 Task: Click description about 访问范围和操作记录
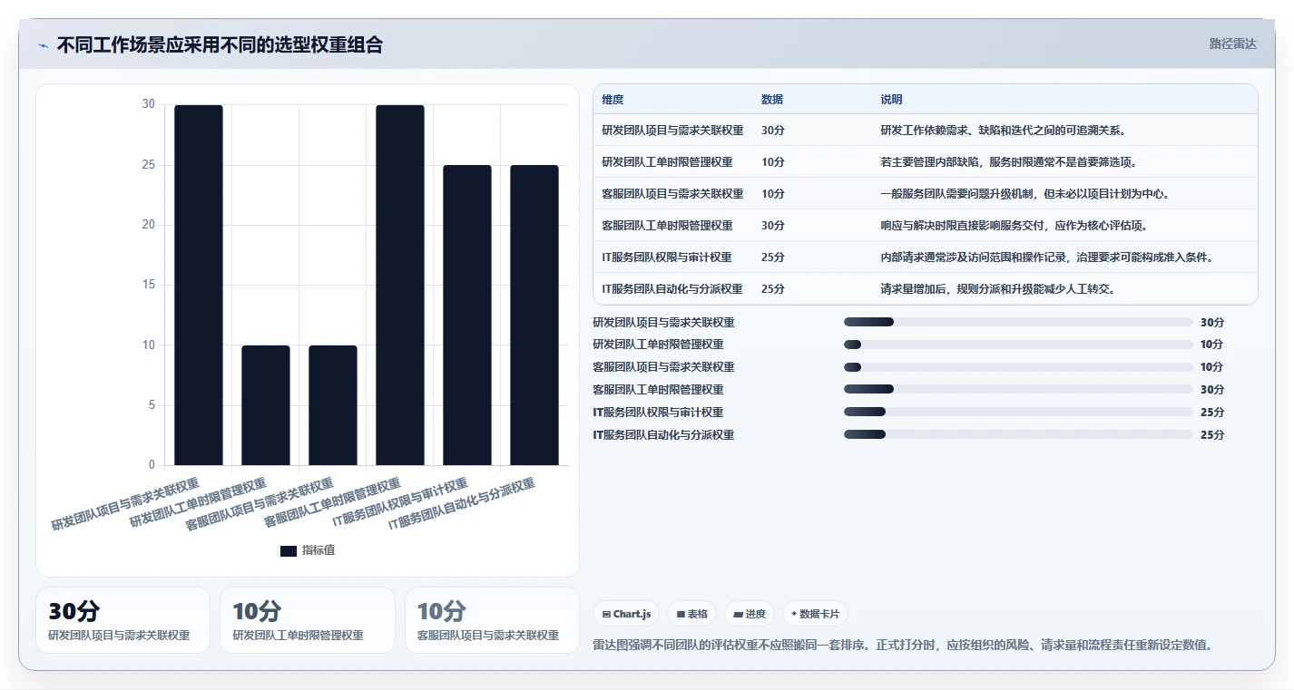point(1045,258)
